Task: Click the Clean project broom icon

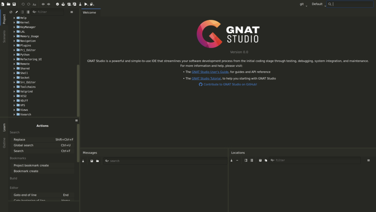Action: pos(80,4)
